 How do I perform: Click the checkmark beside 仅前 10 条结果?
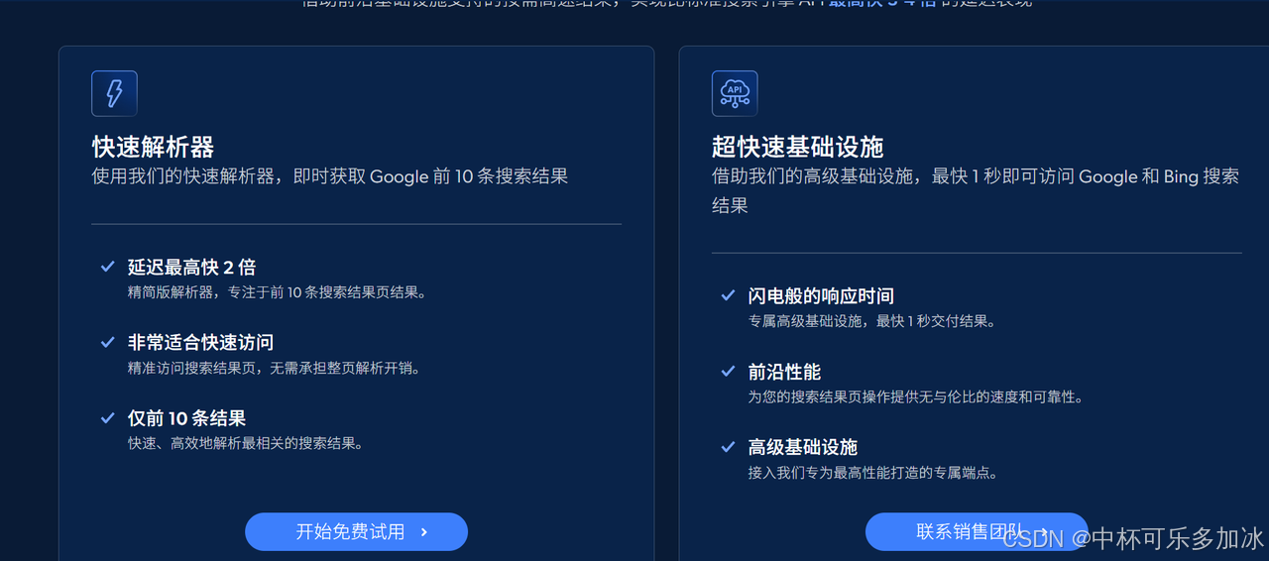[x=108, y=417]
